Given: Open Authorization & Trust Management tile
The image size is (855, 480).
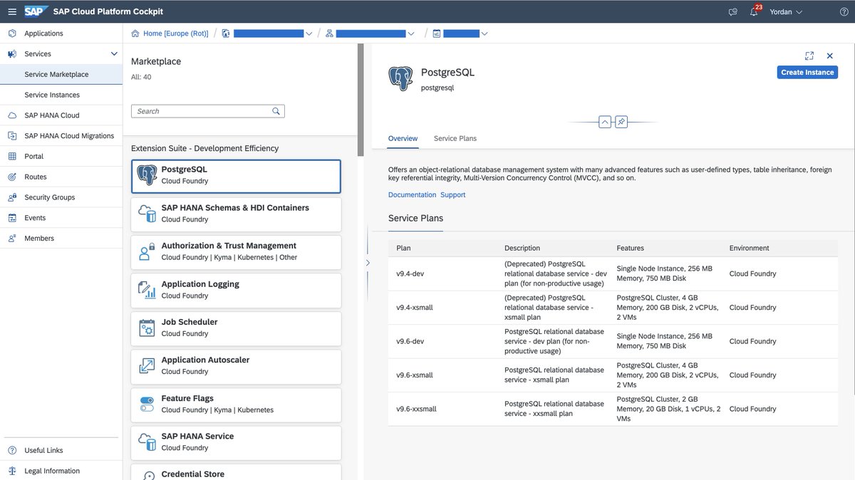Looking at the screenshot, I should click(236, 251).
